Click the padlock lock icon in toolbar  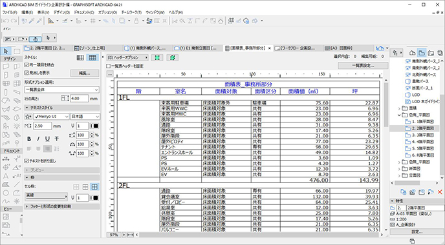[136, 21]
